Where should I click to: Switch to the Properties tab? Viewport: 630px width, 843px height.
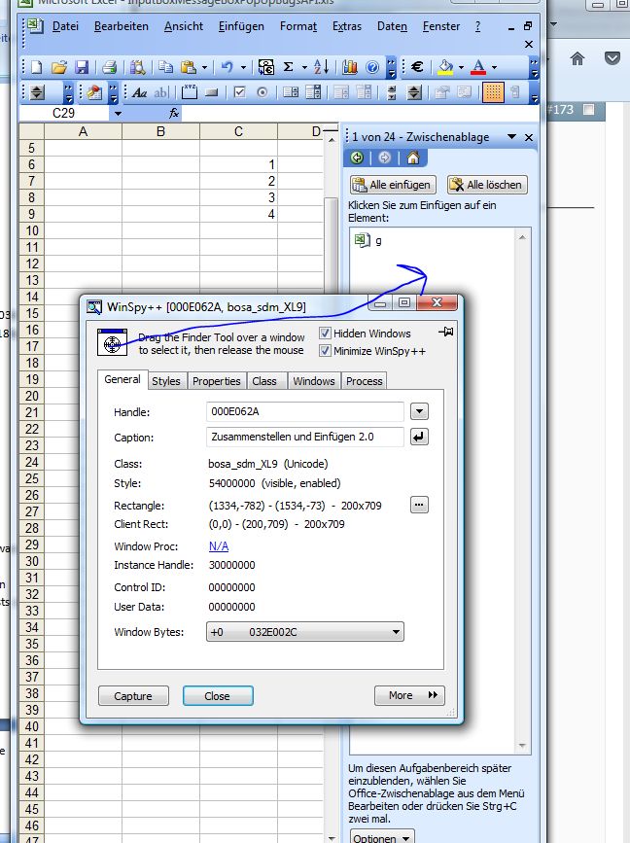[x=217, y=381]
